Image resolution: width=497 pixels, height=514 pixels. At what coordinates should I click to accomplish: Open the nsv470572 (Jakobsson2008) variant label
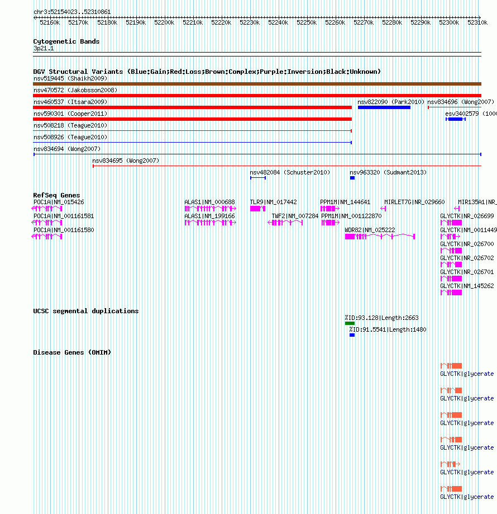75,90
